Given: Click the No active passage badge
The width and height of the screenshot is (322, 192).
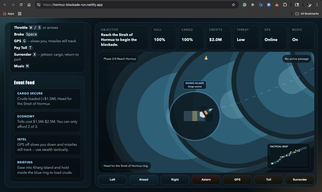Looking at the screenshot, I should tap(297, 59).
